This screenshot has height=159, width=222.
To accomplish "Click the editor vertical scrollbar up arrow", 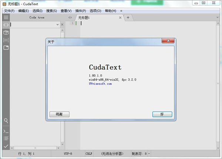I will point(218,23).
